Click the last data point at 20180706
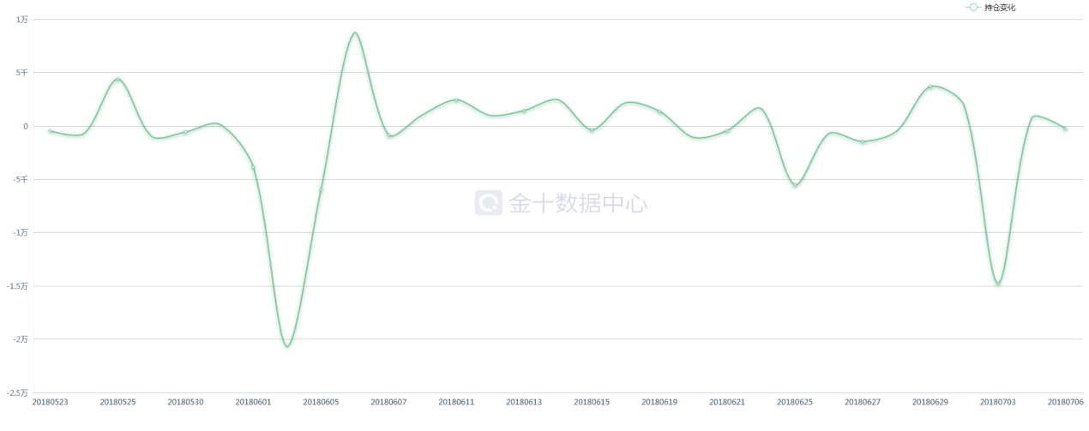The height and width of the screenshot is (431, 1089). point(1065,129)
